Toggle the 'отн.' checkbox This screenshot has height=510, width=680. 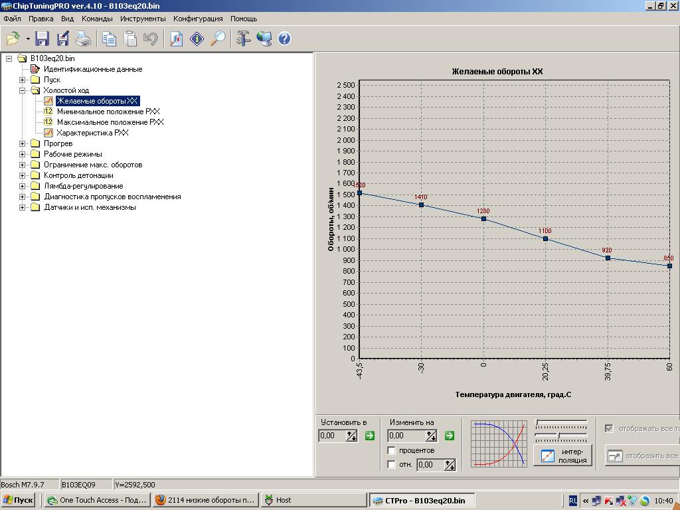click(392, 465)
